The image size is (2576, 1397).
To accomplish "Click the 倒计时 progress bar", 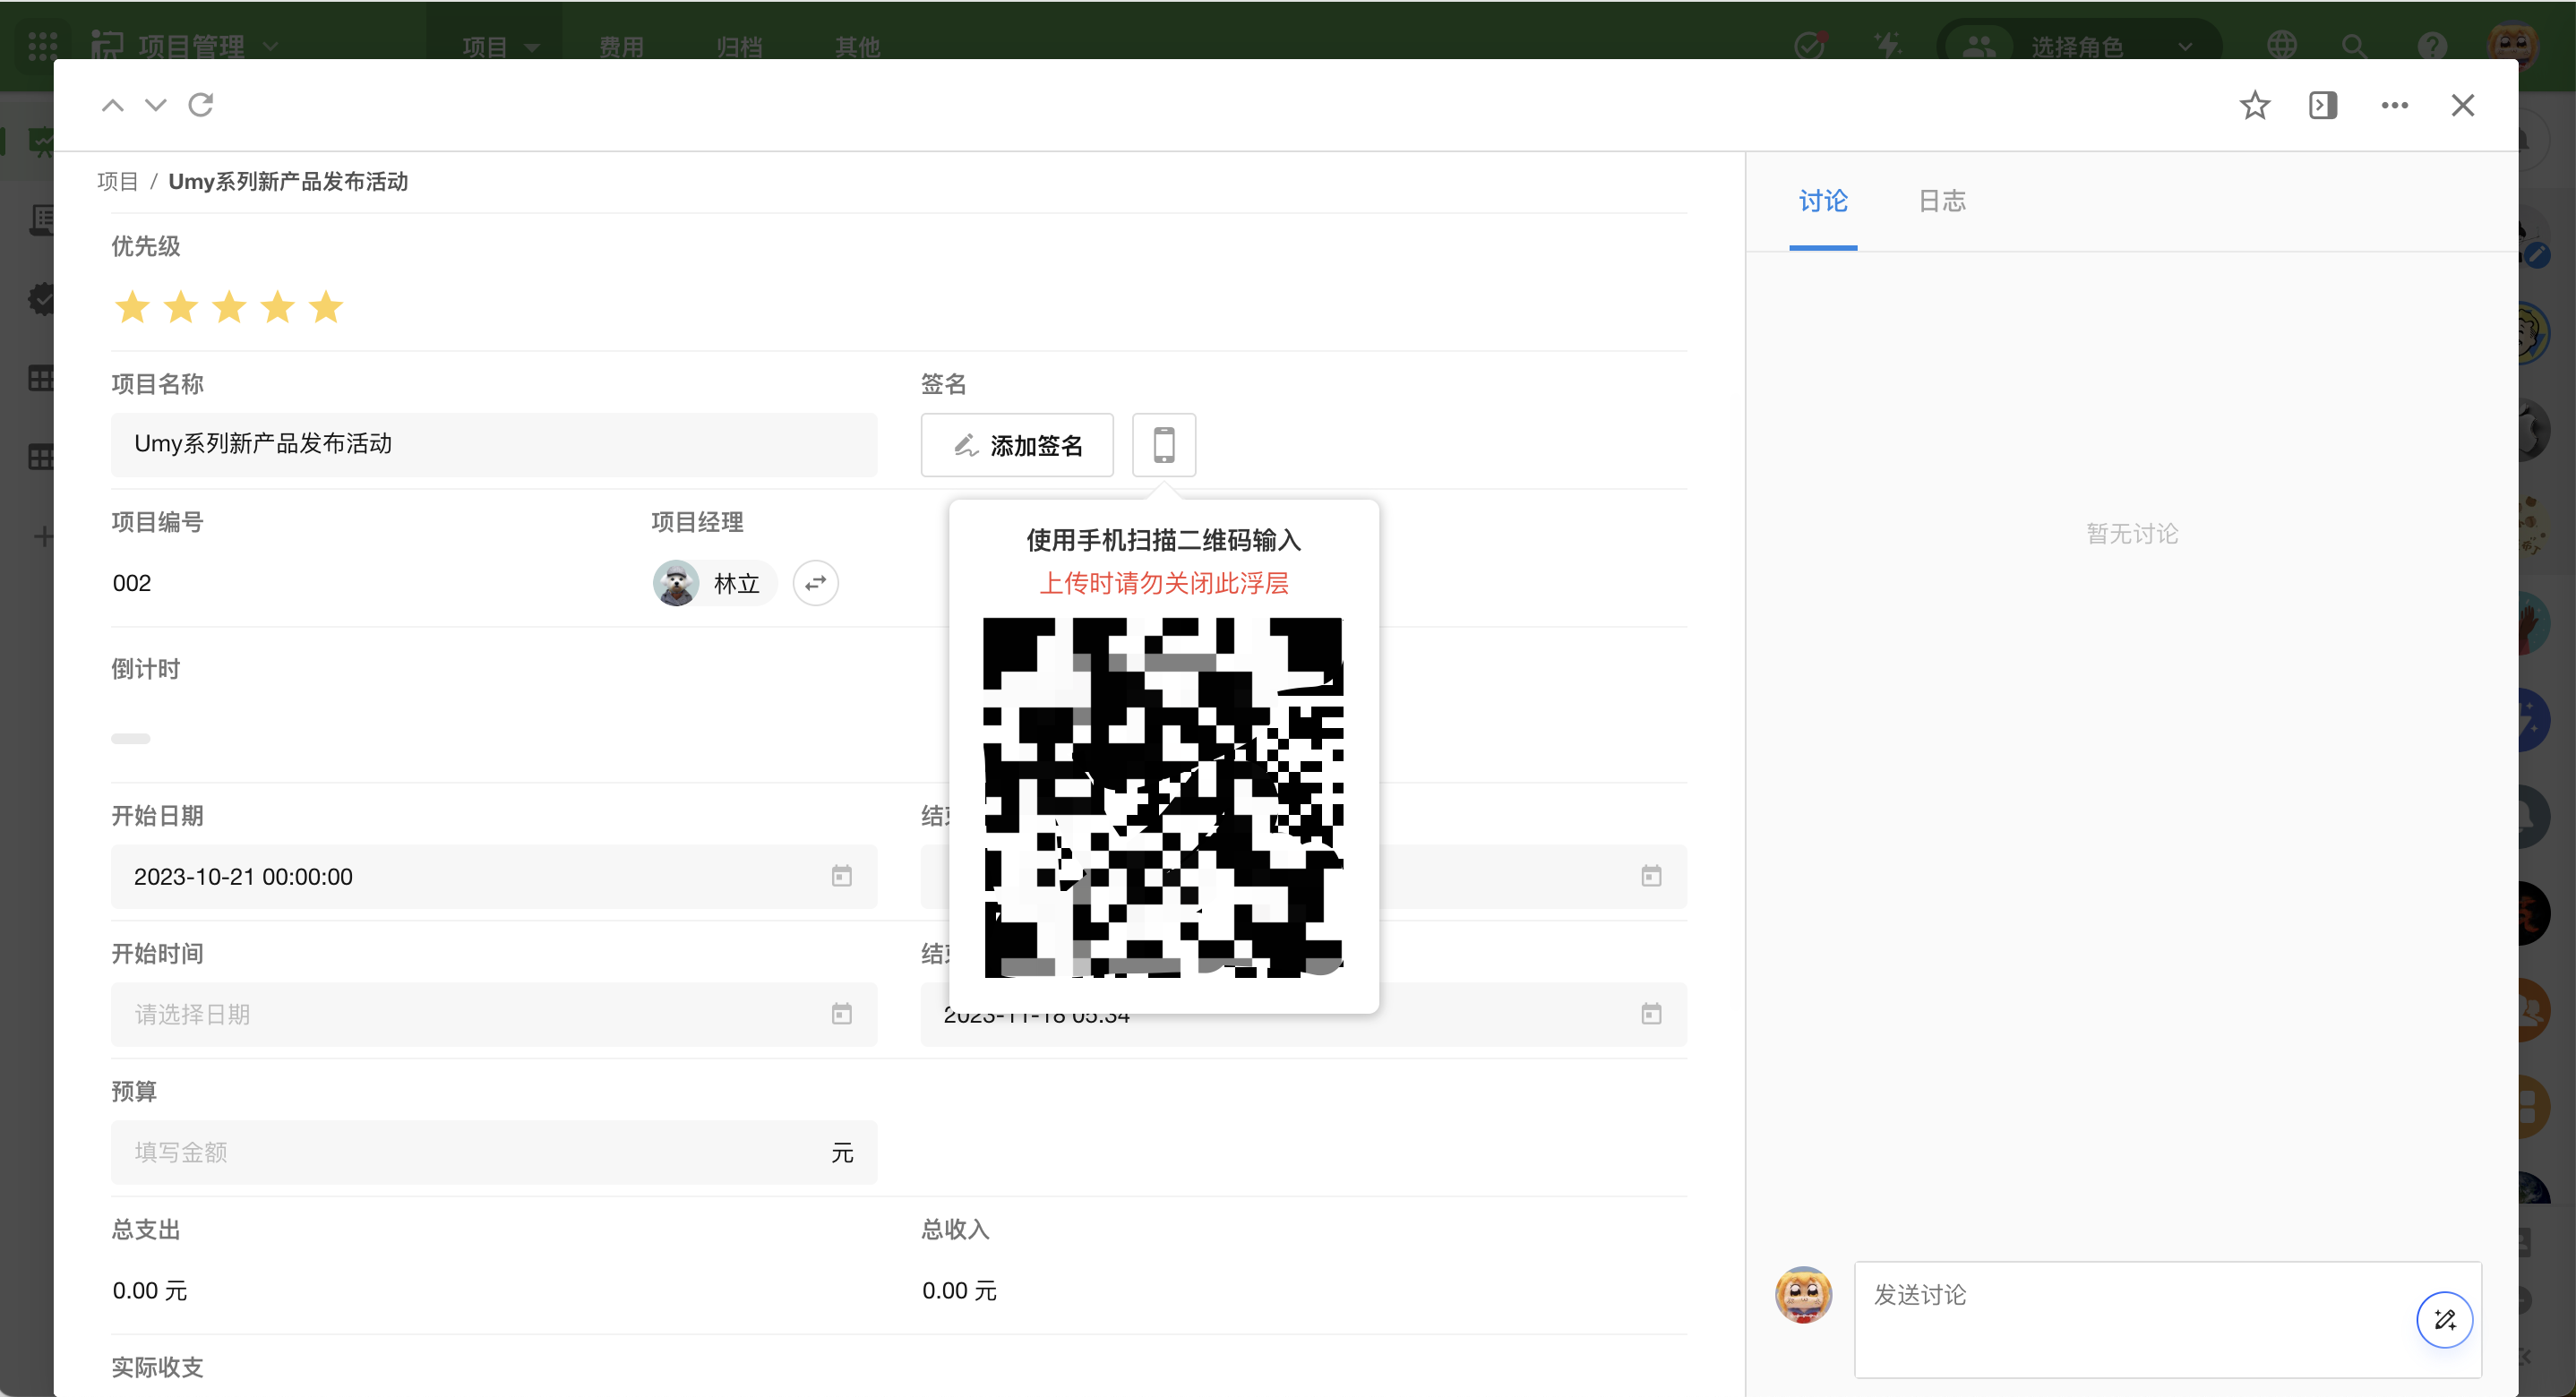I will coord(130,739).
